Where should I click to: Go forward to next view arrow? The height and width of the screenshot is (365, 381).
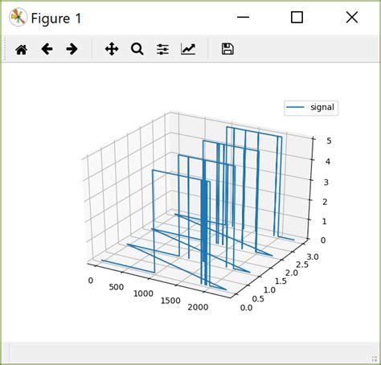(72, 49)
